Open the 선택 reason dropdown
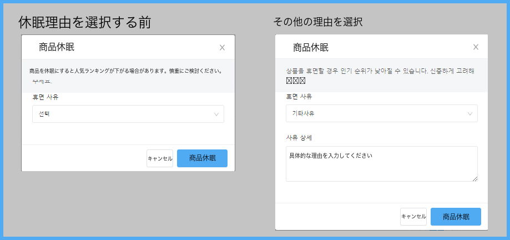This screenshot has width=510, height=240. 128,114
